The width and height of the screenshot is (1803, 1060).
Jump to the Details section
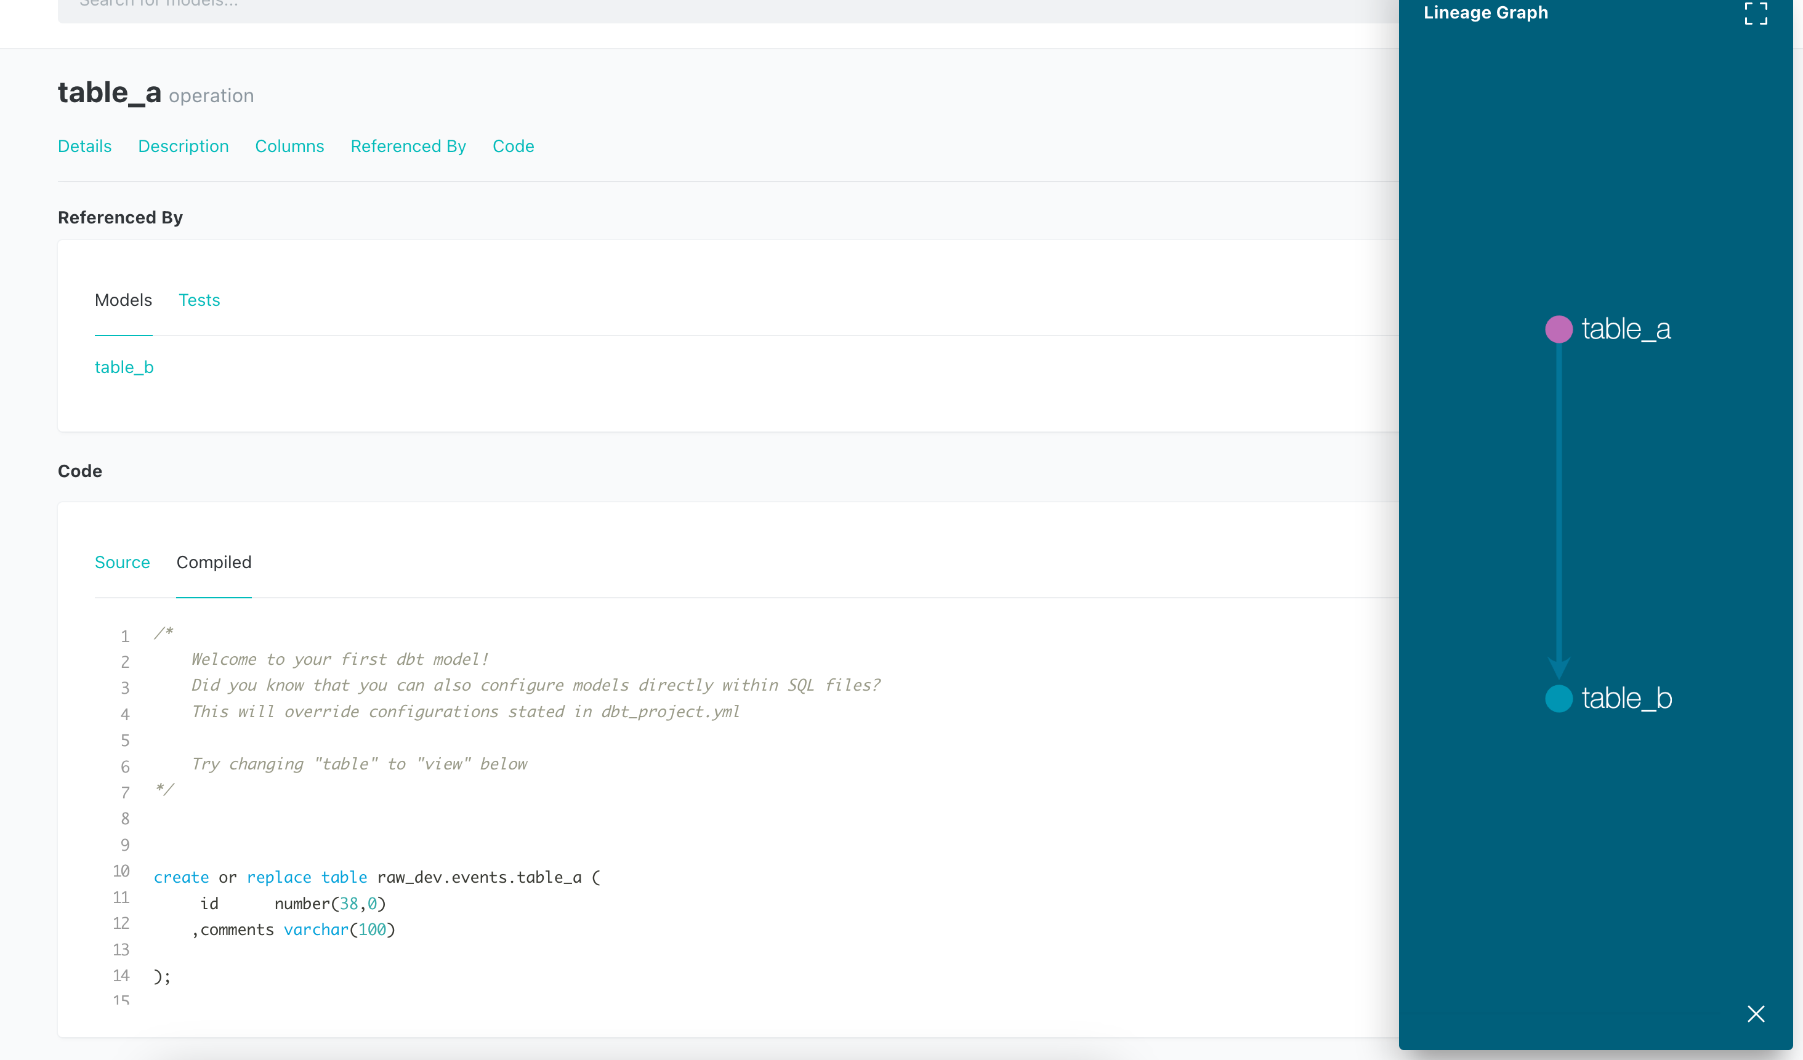(84, 146)
